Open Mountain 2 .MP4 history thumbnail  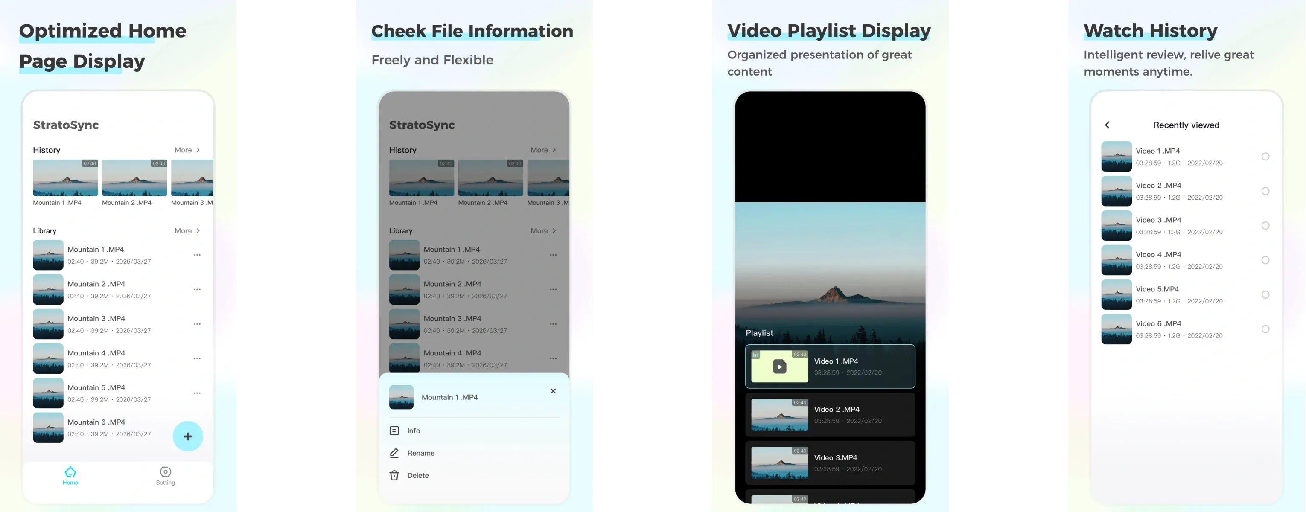coord(134,178)
